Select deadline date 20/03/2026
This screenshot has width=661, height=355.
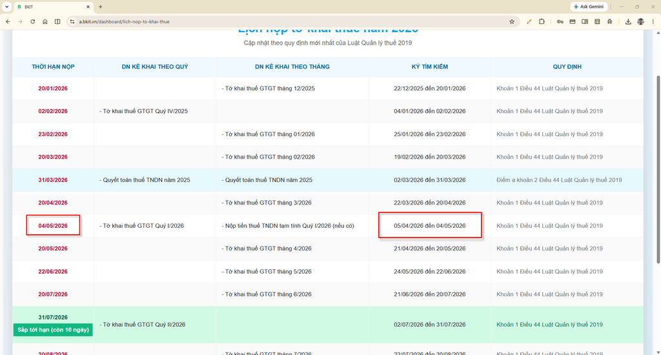click(x=53, y=157)
